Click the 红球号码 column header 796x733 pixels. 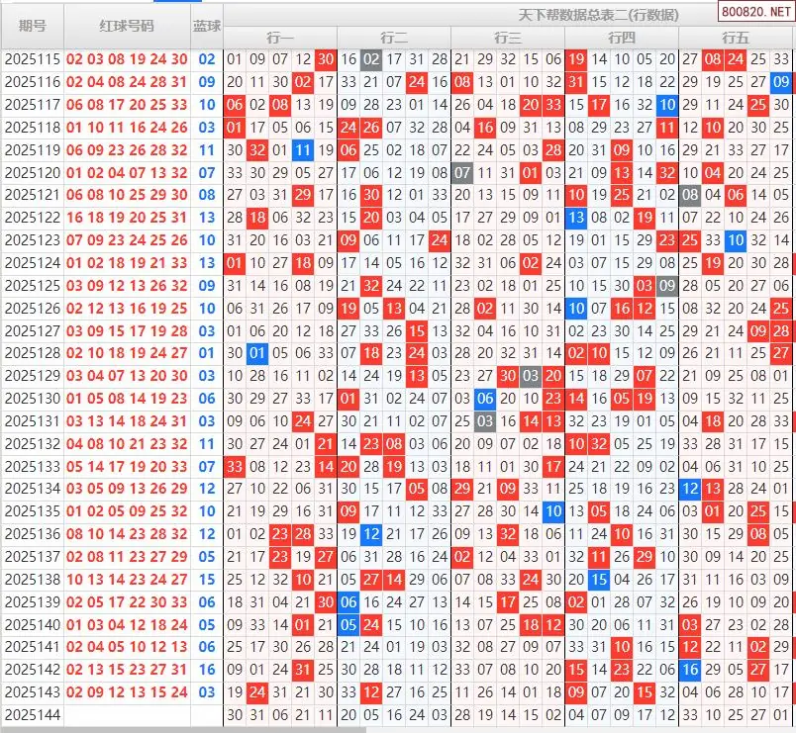127,26
